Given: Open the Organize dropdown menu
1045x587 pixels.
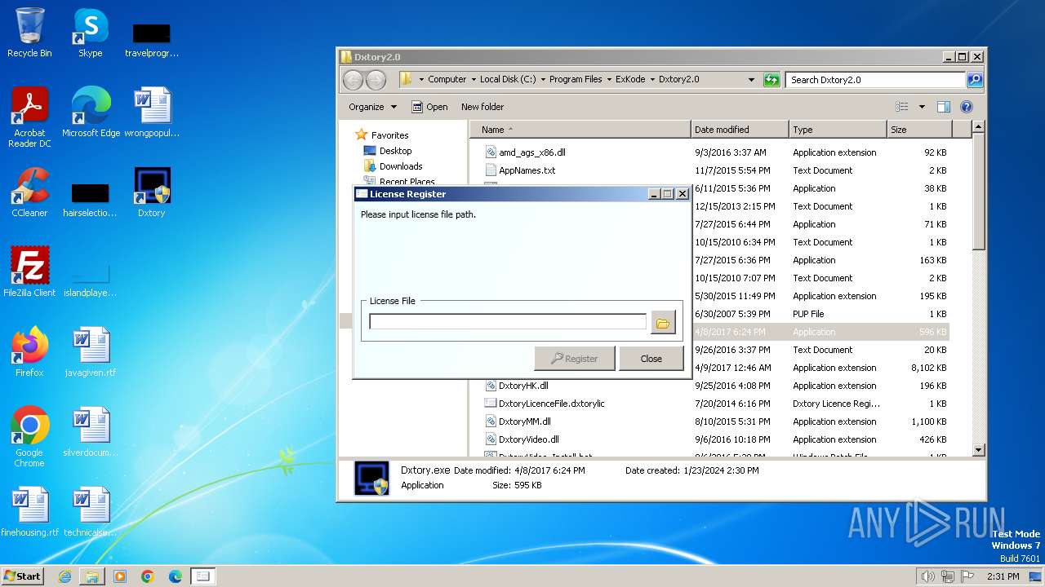Looking at the screenshot, I should [372, 107].
